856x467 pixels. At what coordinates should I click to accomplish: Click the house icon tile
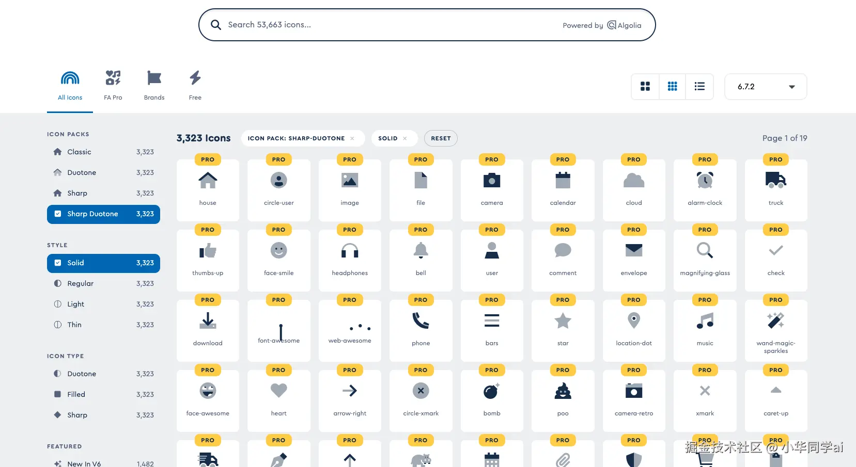[x=208, y=189]
